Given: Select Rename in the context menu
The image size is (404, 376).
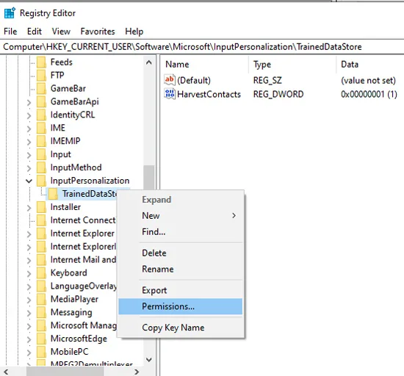Looking at the screenshot, I should point(181,269).
